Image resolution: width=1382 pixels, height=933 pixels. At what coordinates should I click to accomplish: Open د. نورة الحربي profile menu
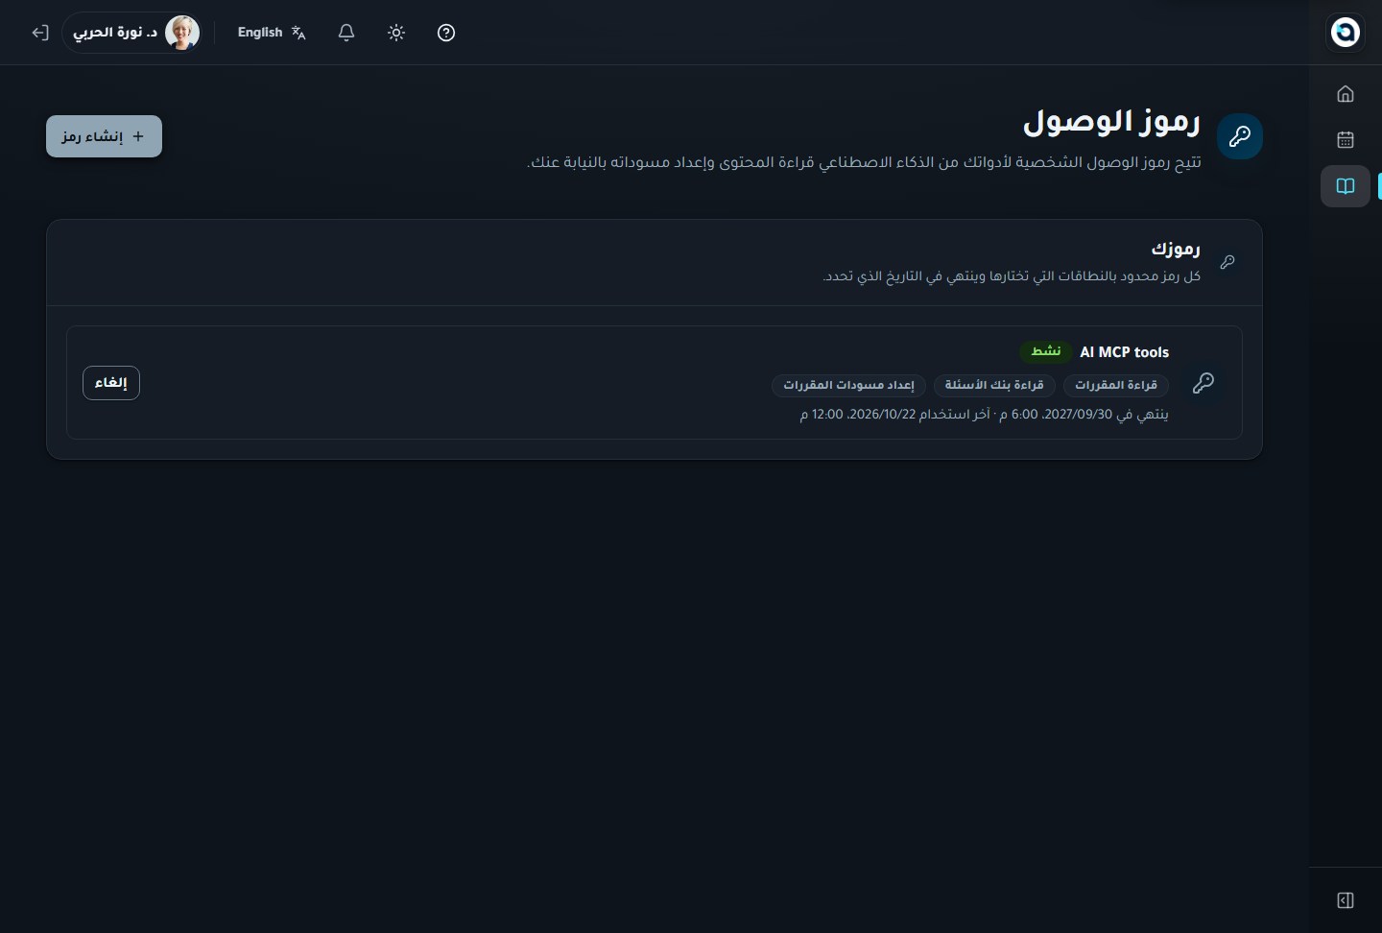tap(131, 33)
